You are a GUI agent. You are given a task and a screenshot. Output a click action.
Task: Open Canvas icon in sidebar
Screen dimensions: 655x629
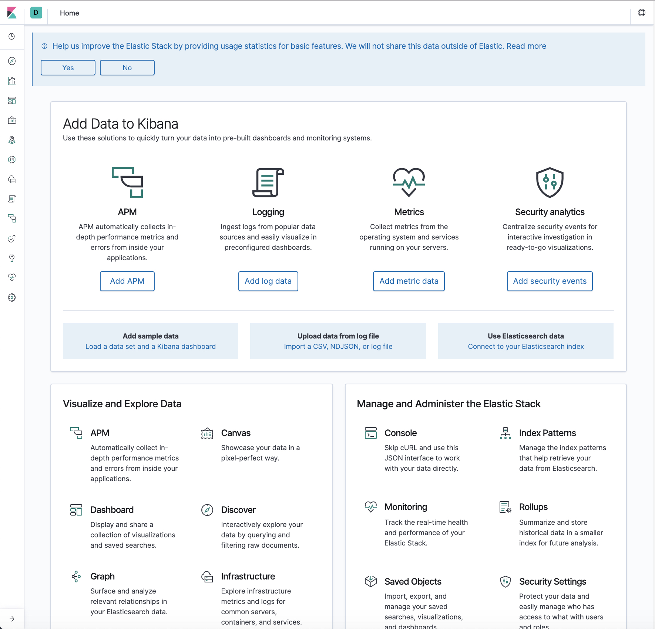click(12, 120)
